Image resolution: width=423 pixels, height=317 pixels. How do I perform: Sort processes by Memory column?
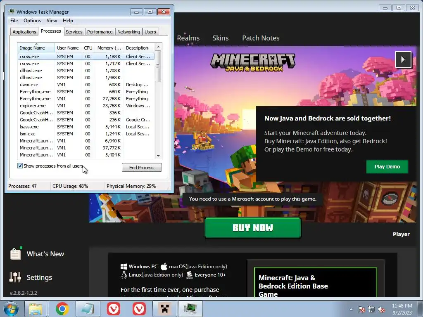109,48
